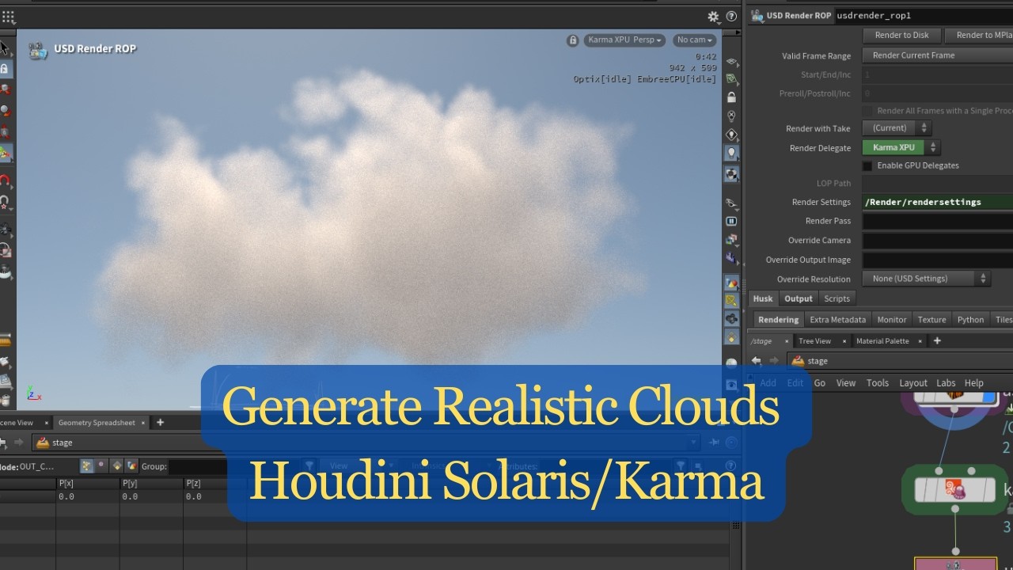Toggle the padlock icon in right viewport toolbar
1013x570 pixels.
pos(732,97)
